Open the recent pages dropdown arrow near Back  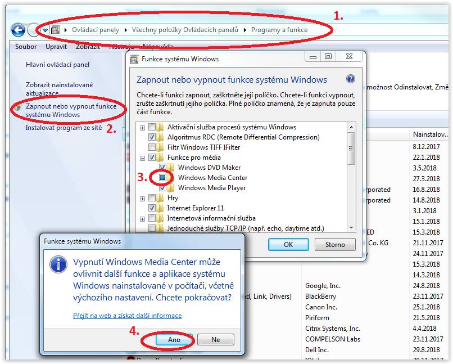(45, 30)
